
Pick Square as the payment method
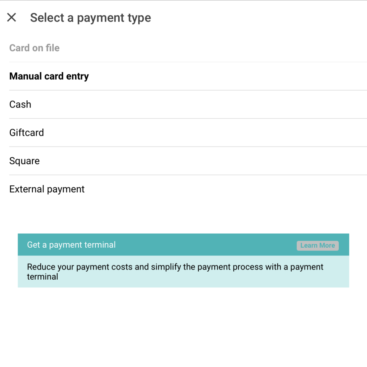pyautogui.click(x=24, y=161)
